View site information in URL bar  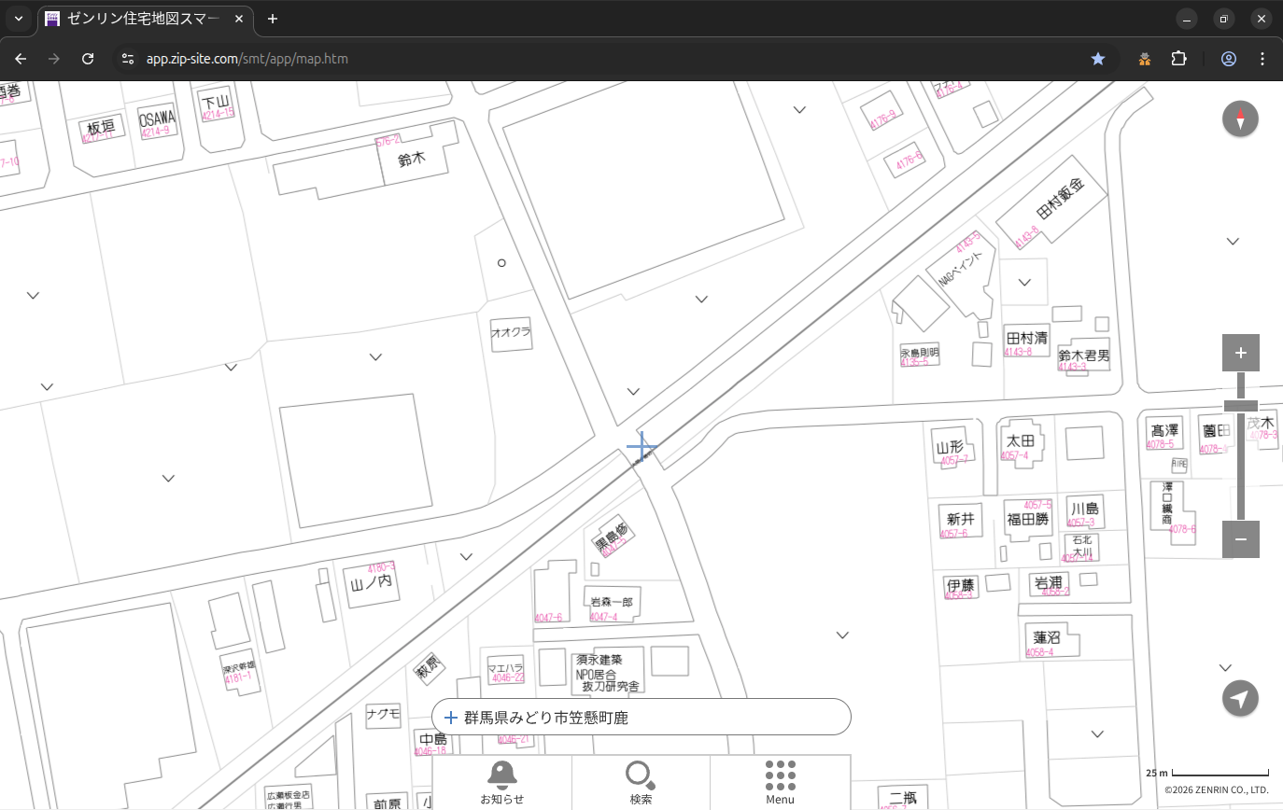pyautogui.click(x=128, y=59)
